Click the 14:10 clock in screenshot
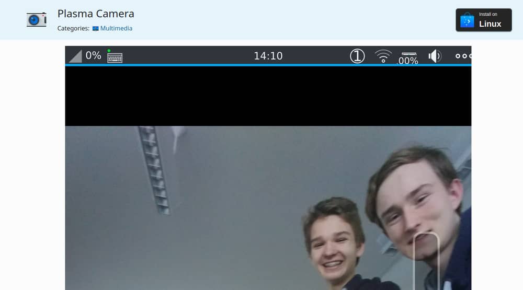Viewport: 523px width, 290px height. click(268, 56)
